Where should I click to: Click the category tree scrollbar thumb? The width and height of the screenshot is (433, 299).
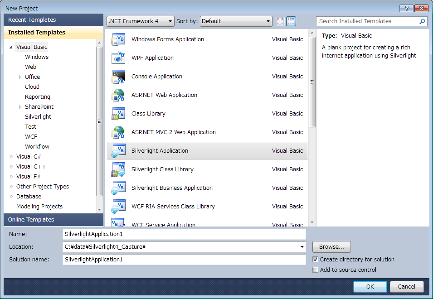(99, 121)
